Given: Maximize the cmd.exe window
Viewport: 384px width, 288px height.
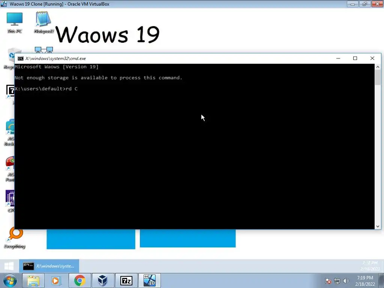Looking at the screenshot, I should point(355,58).
